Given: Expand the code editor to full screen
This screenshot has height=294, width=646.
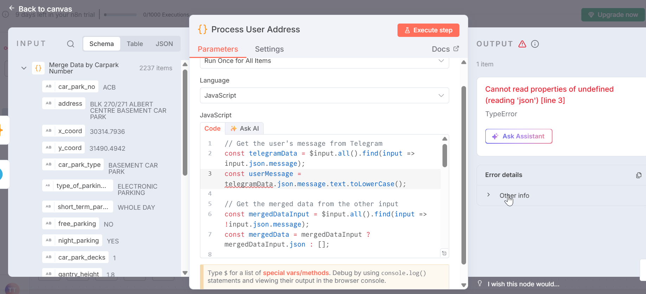Looking at the screenshot, I should [444, 253].
